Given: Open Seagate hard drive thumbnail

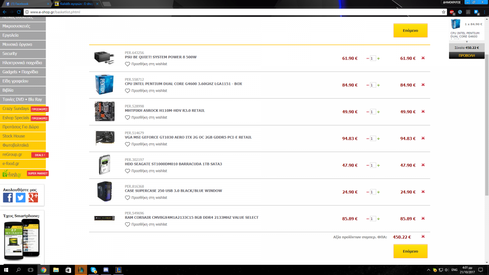Looking at the screenshot, I should 104,165.
